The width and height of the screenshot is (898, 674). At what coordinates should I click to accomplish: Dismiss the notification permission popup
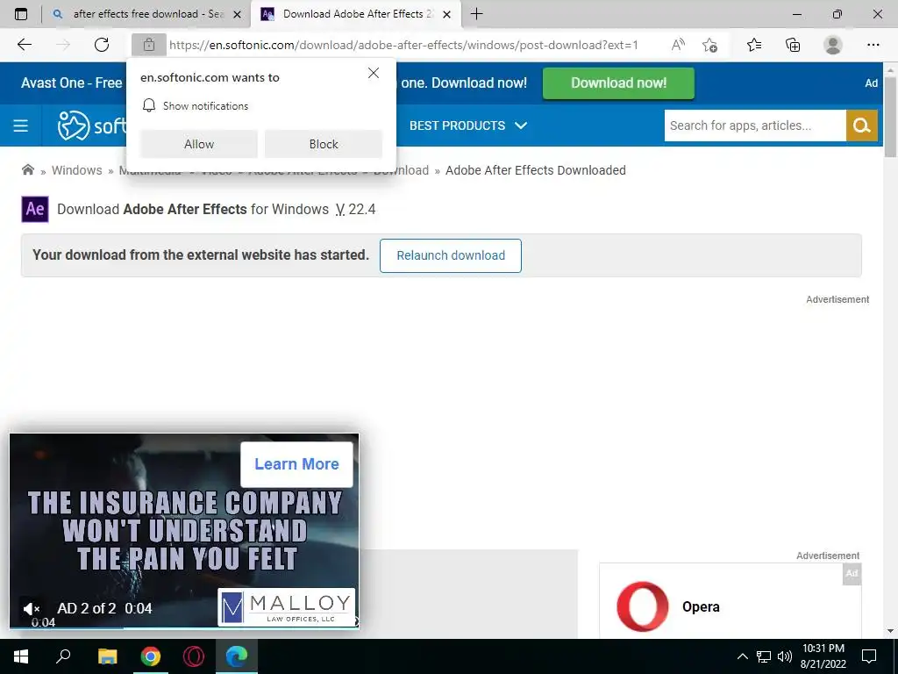[374, 73]
